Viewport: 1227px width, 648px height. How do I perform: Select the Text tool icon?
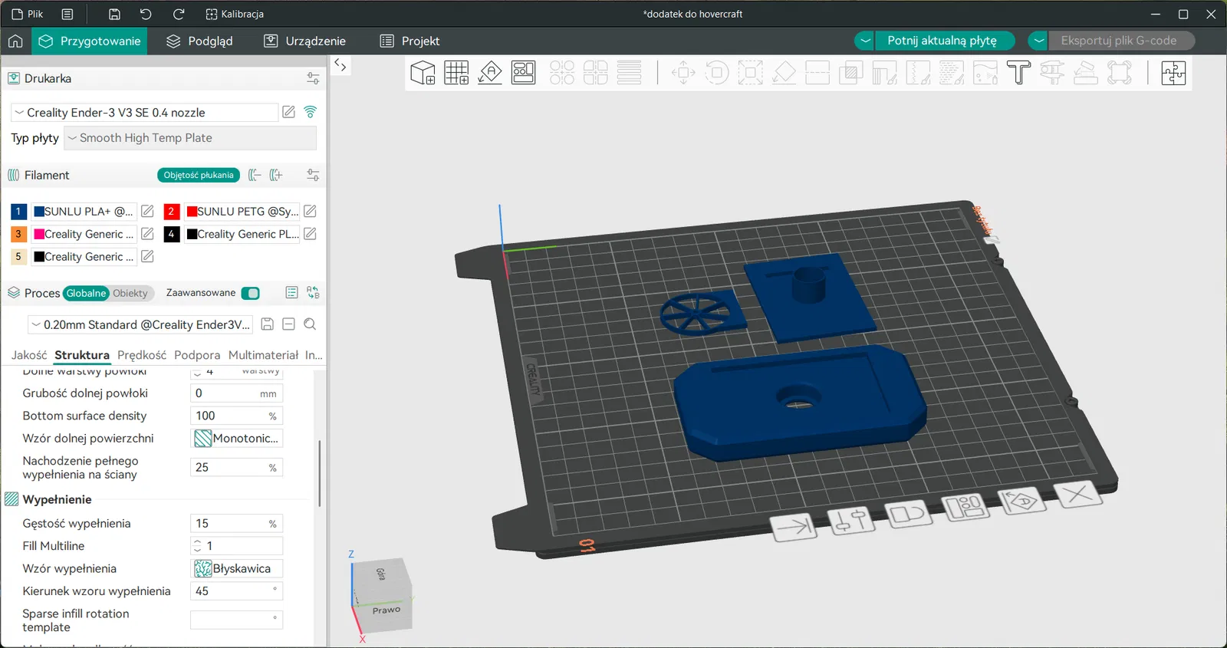[1018, 73]
